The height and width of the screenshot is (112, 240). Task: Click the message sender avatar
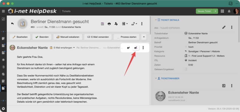(12, 48)
